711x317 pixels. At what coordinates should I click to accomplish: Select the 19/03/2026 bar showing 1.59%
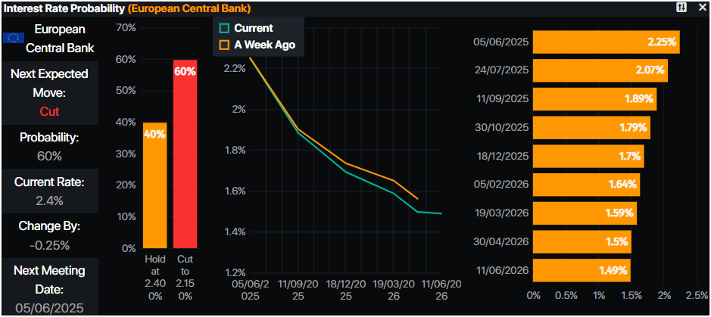[585, 213]
